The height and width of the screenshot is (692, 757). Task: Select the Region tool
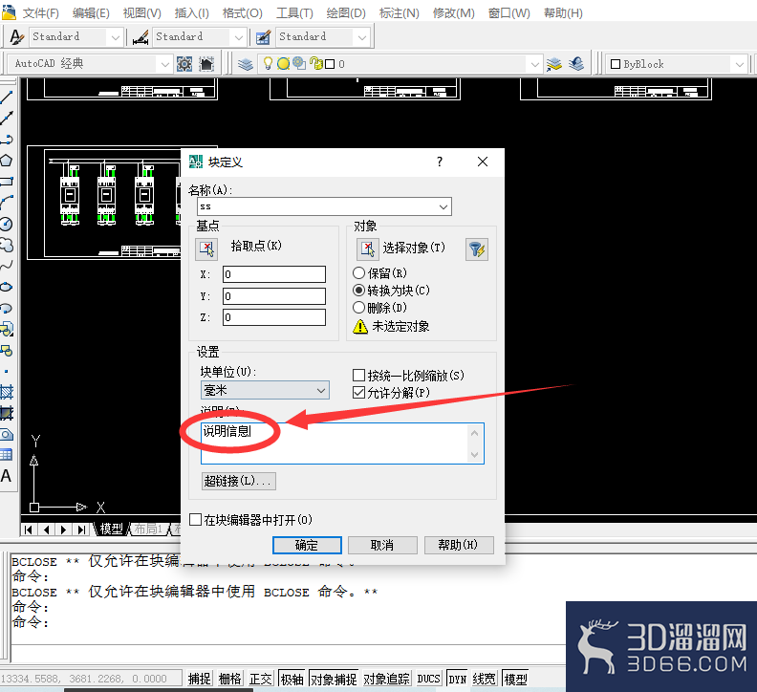tap(7, 435)
